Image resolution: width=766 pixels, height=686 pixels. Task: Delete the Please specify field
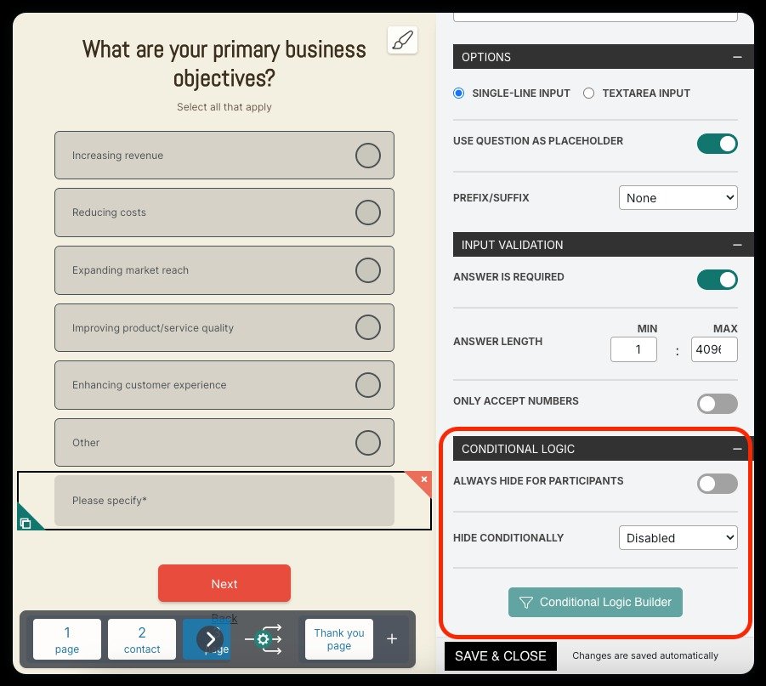tap(423, 479)
